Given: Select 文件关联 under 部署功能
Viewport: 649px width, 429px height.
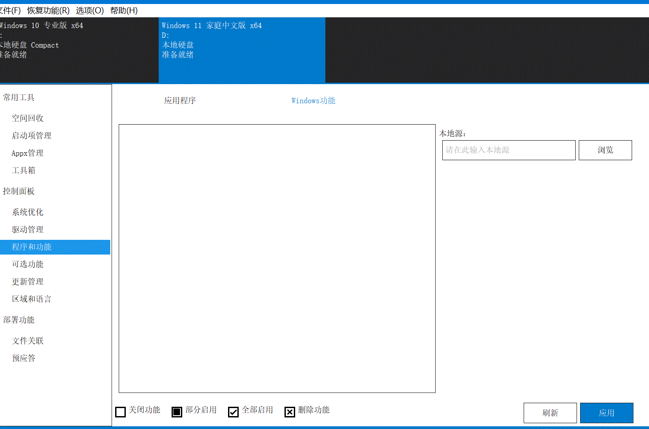Looking at the screenshot, I should point(27,340).
